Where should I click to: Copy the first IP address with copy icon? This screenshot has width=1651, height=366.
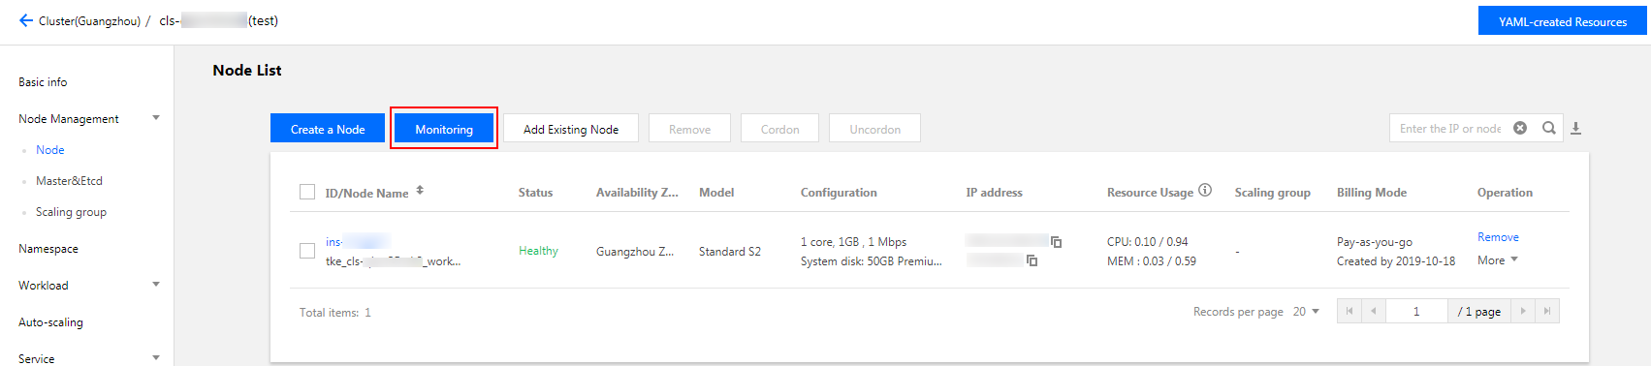click(x=1057, y=241)
